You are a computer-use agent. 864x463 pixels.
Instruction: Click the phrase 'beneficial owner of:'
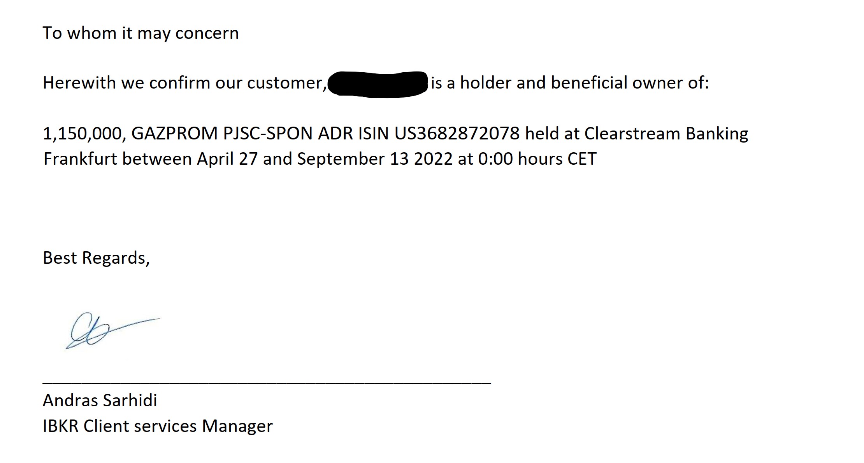[630, 83]
